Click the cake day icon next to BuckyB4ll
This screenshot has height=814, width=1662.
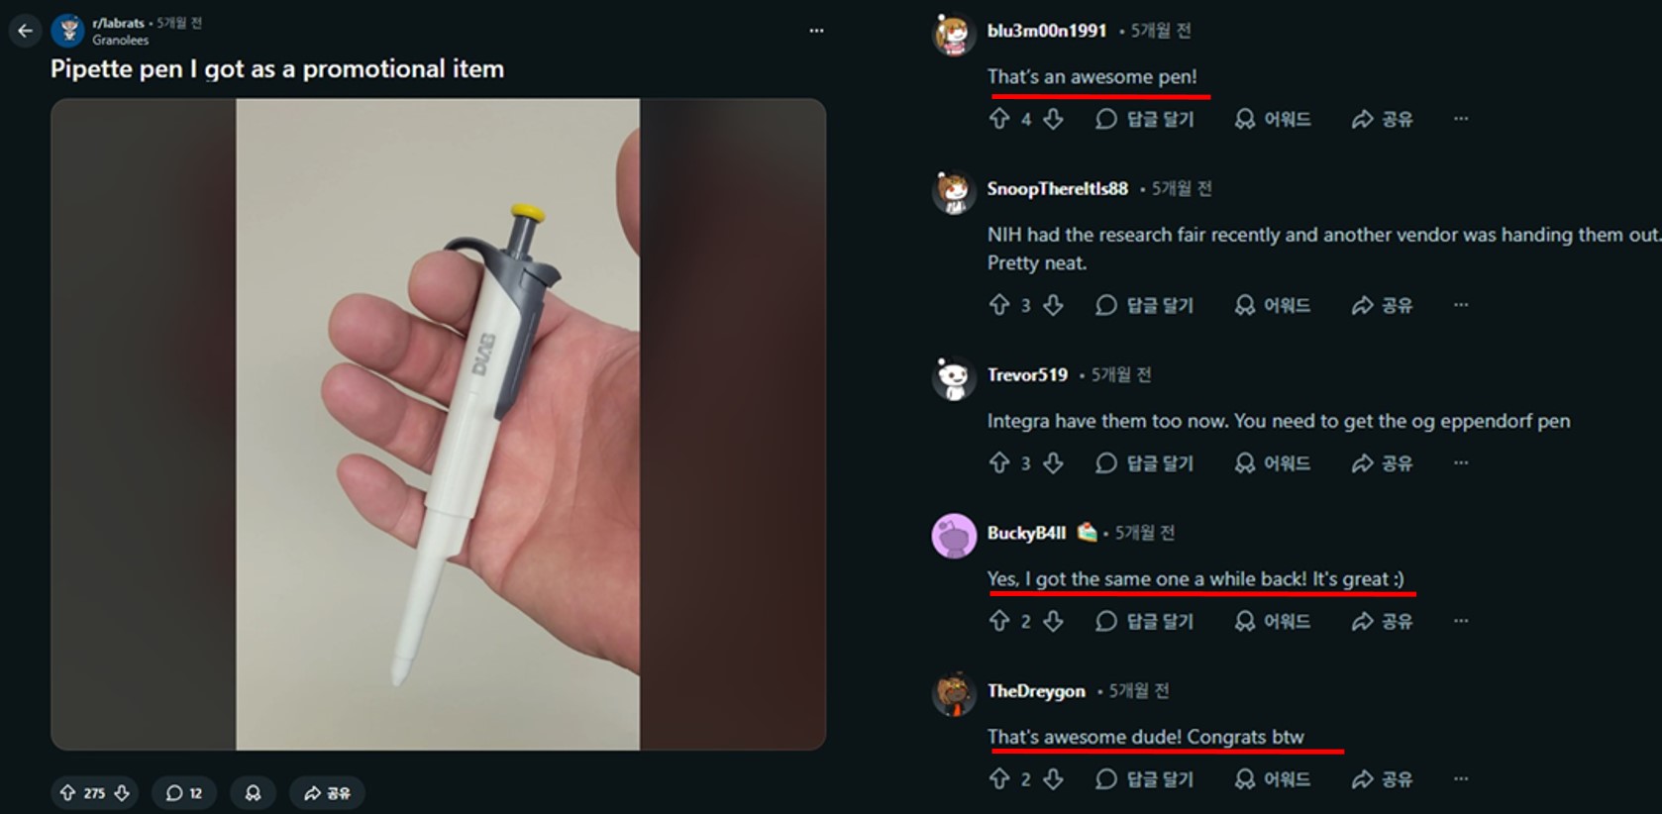1088,532
